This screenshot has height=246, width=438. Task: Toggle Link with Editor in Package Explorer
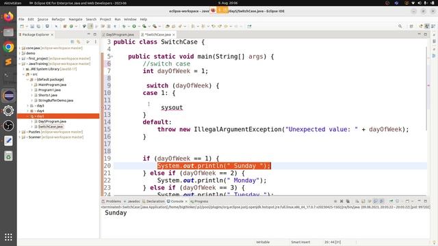[x=79, y=42]
